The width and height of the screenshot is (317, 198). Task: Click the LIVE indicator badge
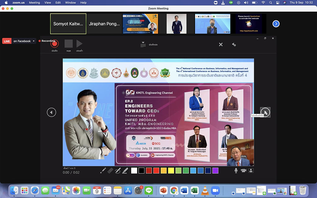click(7, 41)
